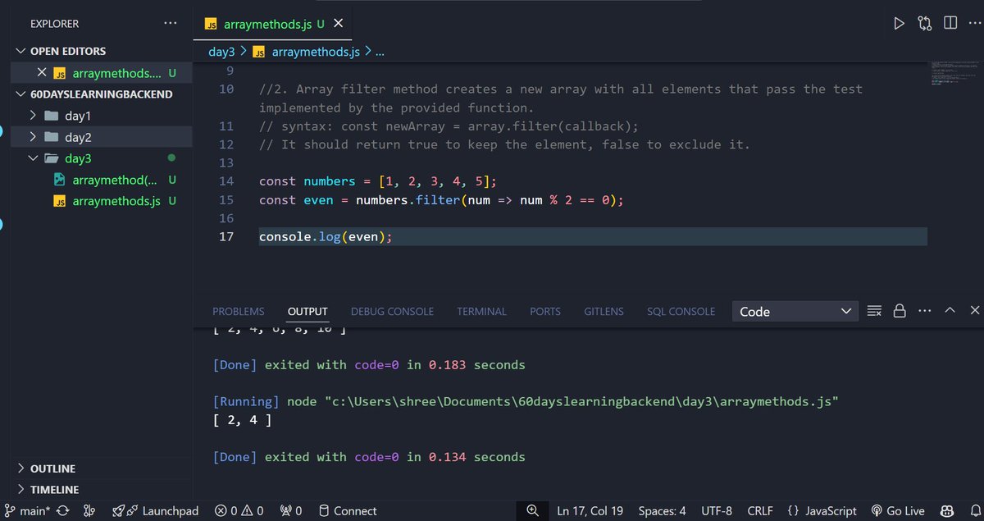984x521 pixels.
Task: Click 'exited with code=0 in 0.183 seconds' text
Action: click(x=395, y=364)
